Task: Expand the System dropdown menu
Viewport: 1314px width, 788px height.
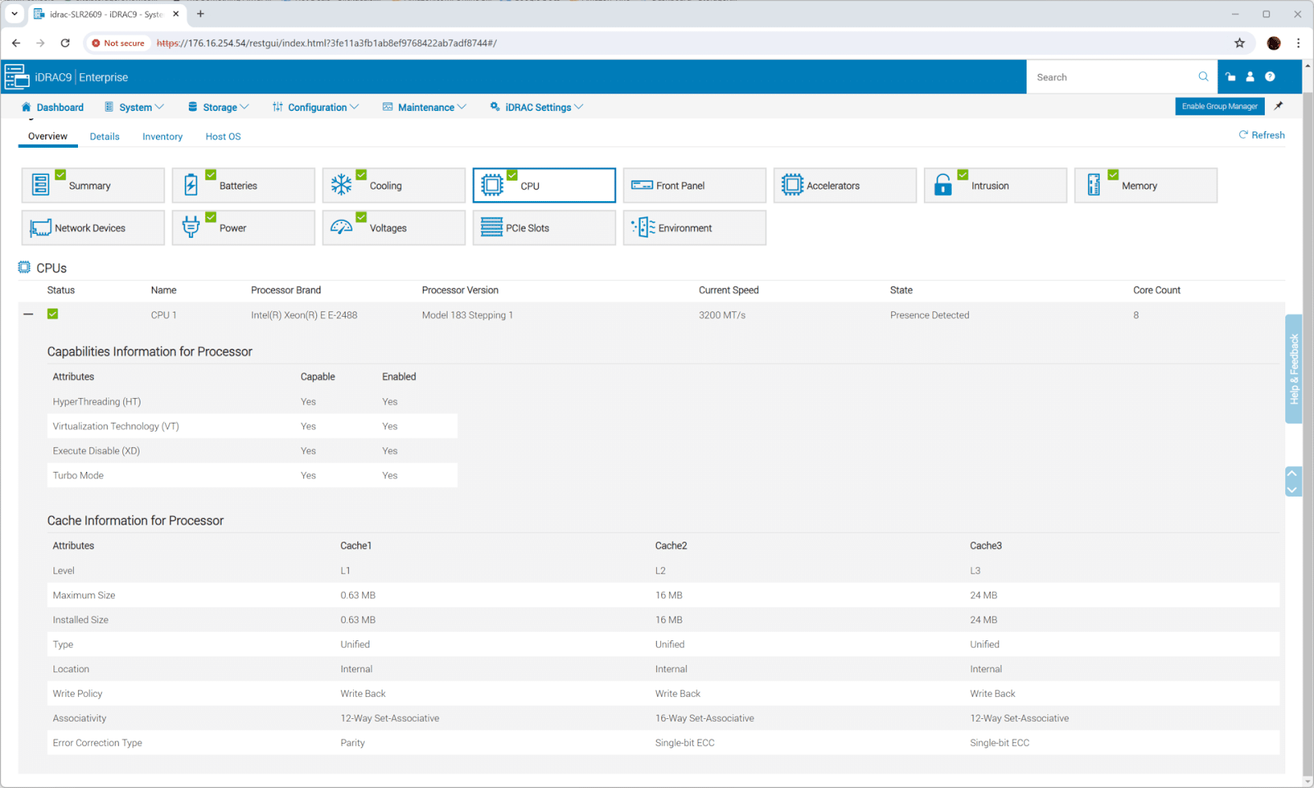Action: [x=135, y=108]
